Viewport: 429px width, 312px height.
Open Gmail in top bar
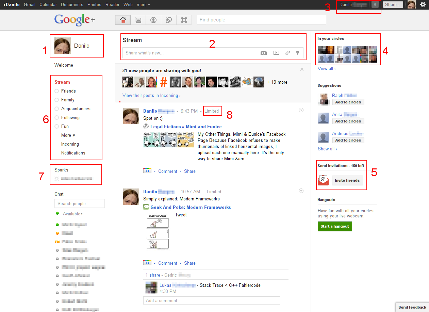point(30,5)
